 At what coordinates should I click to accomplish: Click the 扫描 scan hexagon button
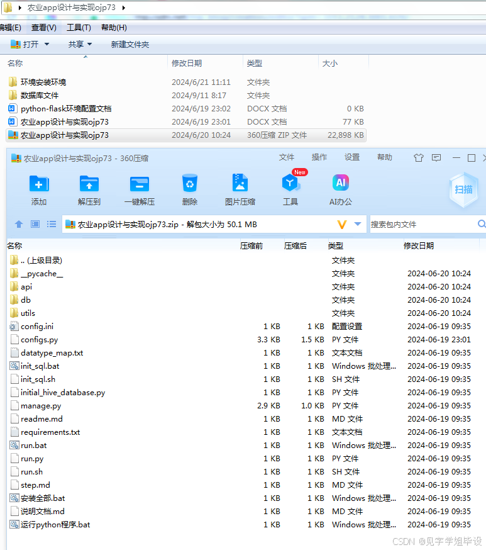tap(463, 190)
